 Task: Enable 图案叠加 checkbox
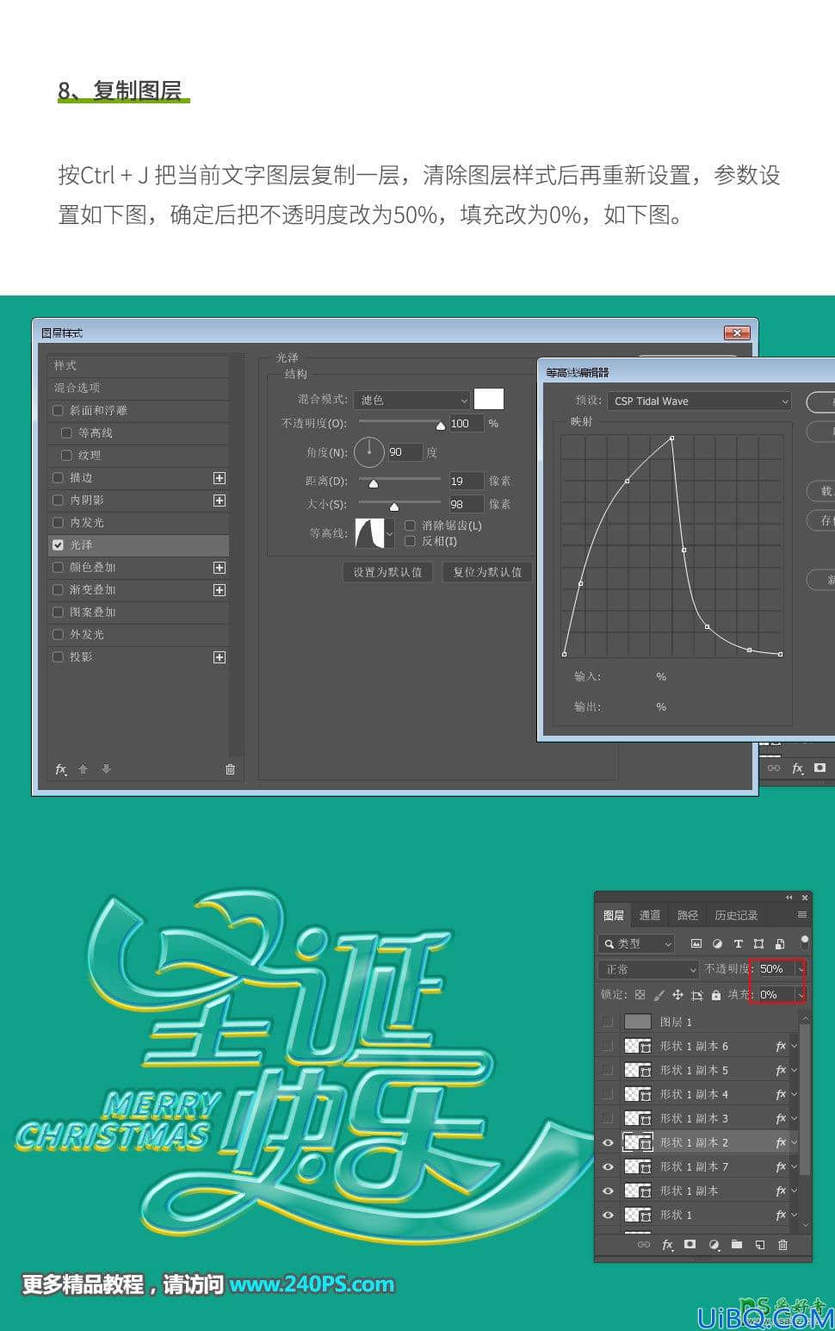pyautogui.click(x=59, y=613)
